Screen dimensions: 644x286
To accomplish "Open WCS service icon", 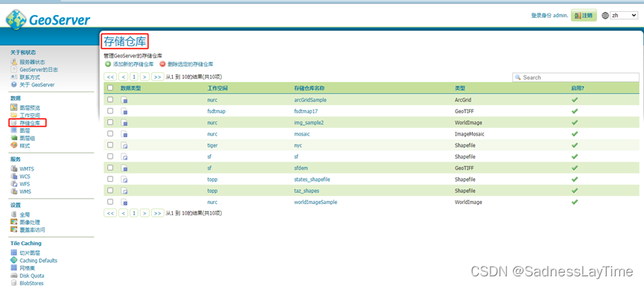I will click(13, 177).
